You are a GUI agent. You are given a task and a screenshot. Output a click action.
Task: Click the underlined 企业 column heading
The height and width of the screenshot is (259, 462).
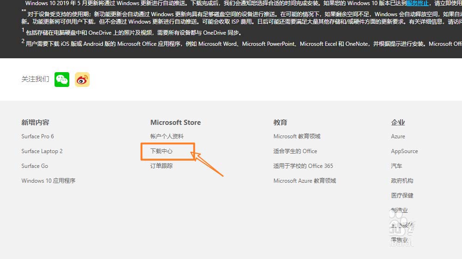[x=398, y=123]
